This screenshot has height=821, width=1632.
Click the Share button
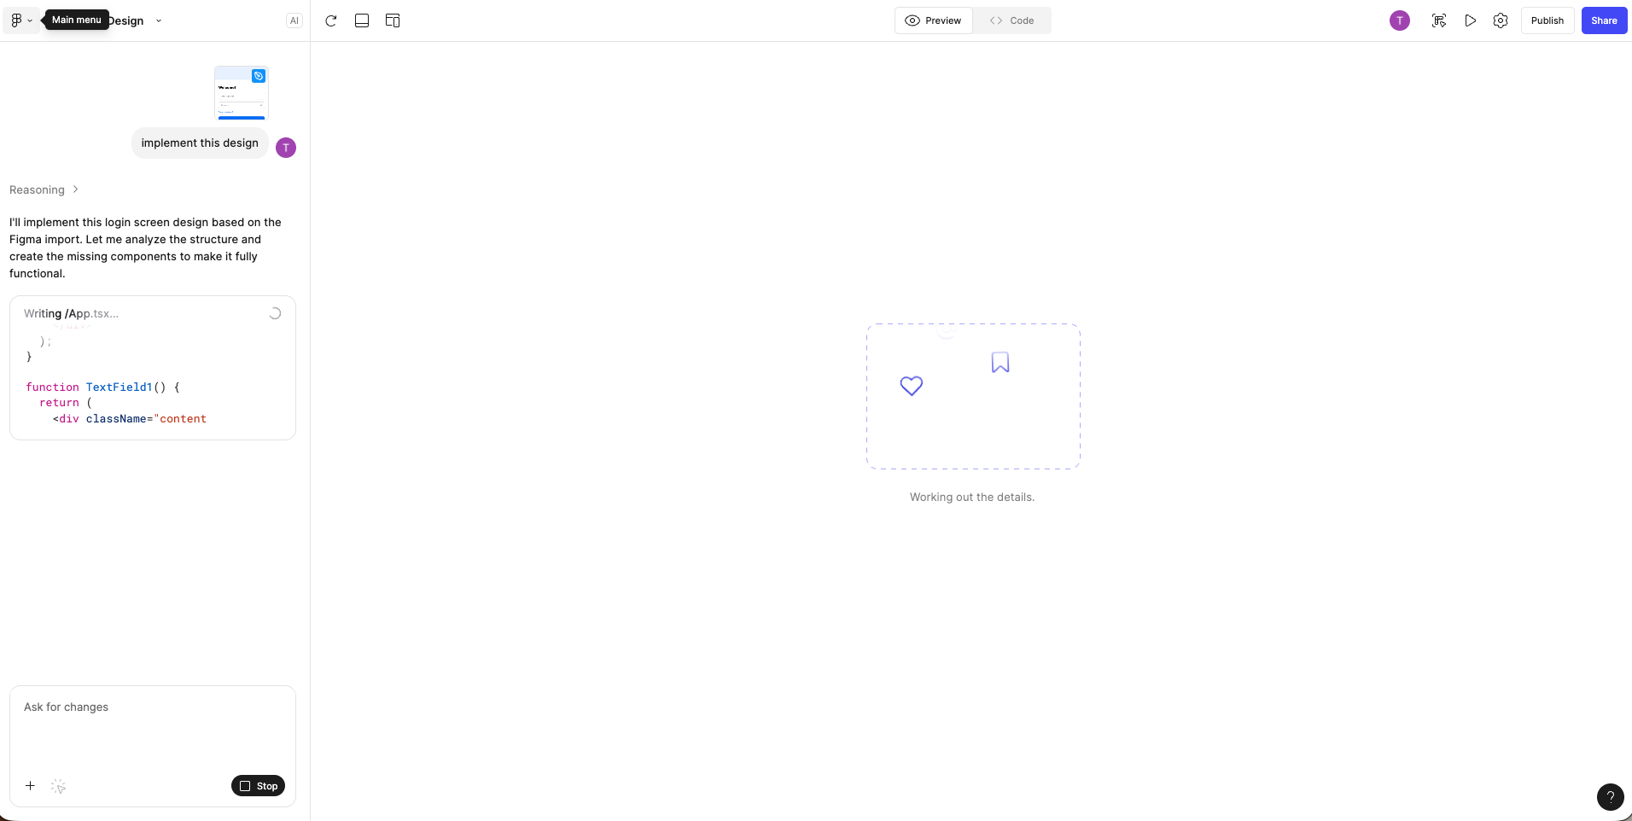coord(1606,20)
